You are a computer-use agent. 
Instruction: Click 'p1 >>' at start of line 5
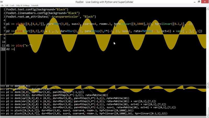pyautogui.click(x=10, y=24)
